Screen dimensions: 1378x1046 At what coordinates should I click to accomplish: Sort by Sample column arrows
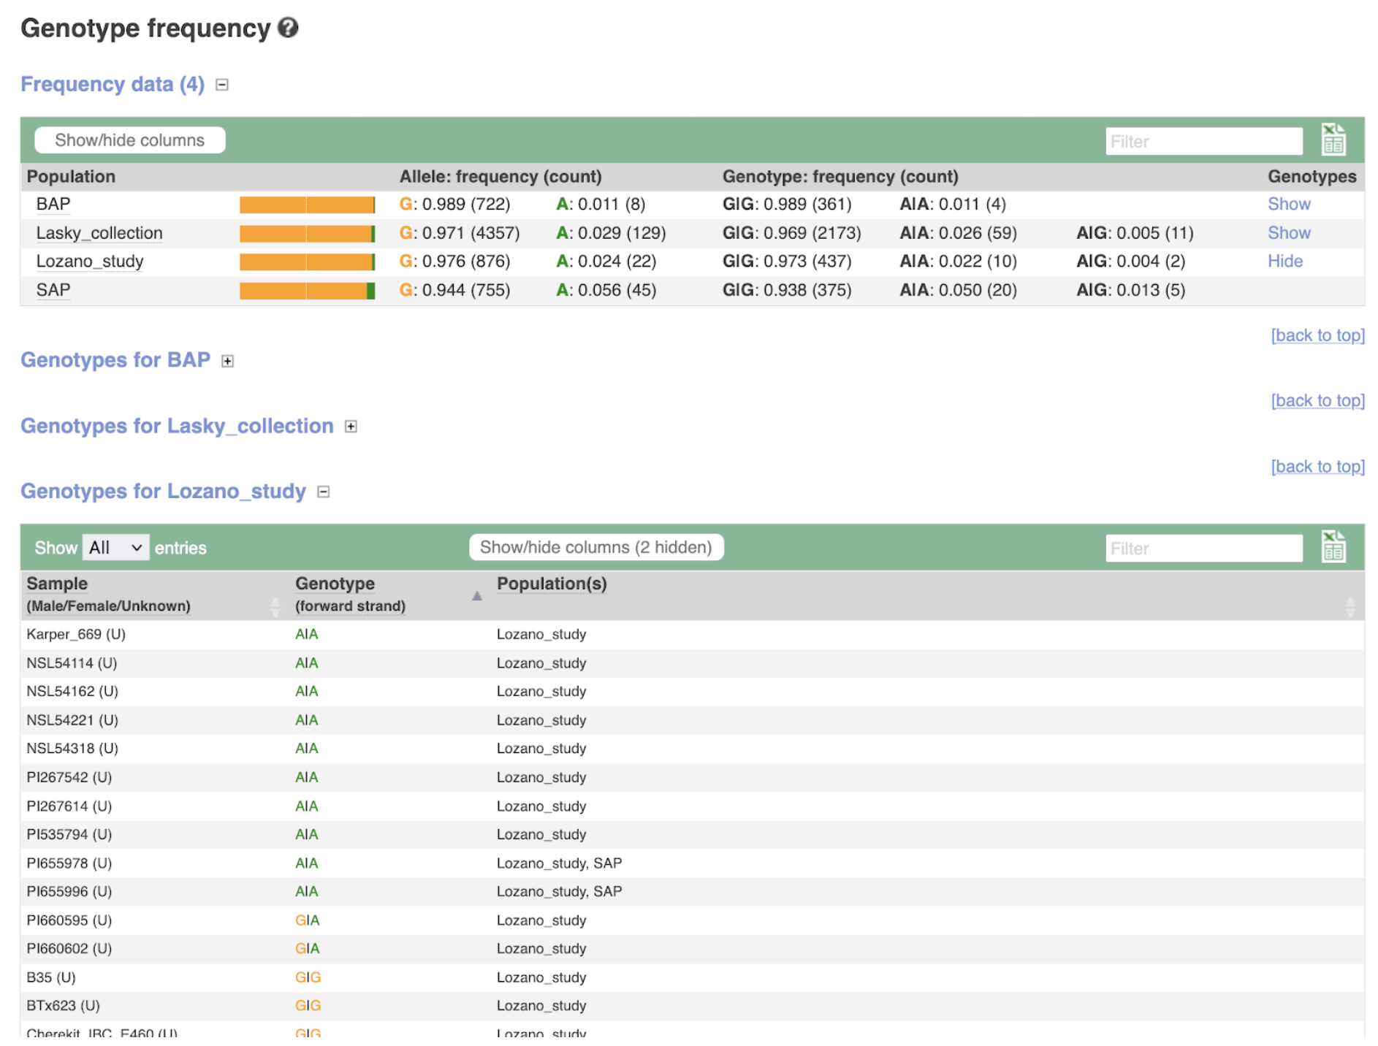(275, 606)
